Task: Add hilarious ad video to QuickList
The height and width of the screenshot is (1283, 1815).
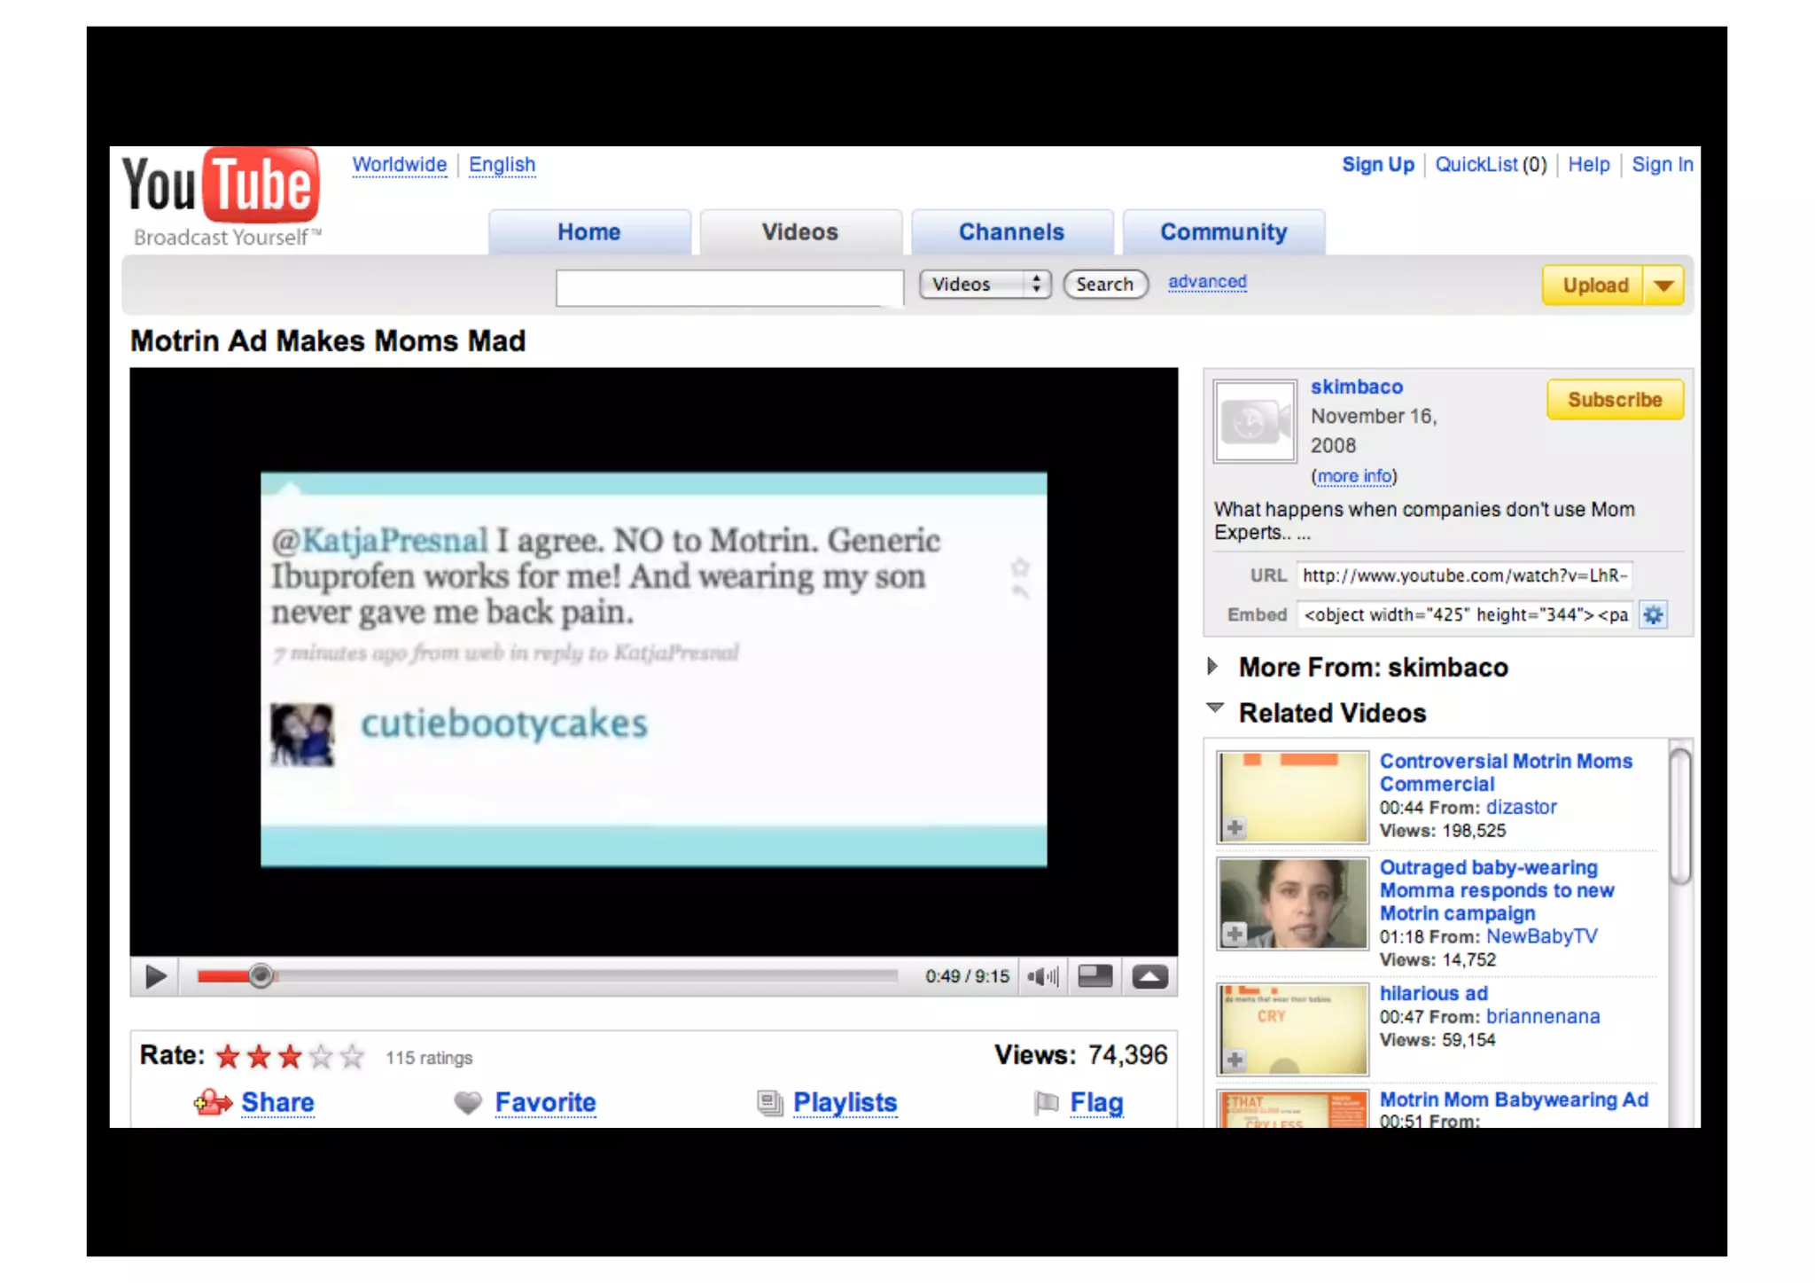Action: [1235, 1059]
